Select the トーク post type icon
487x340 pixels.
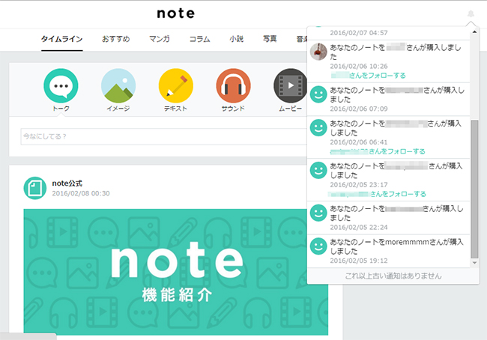pyautogui.click(x=61, y=85)
